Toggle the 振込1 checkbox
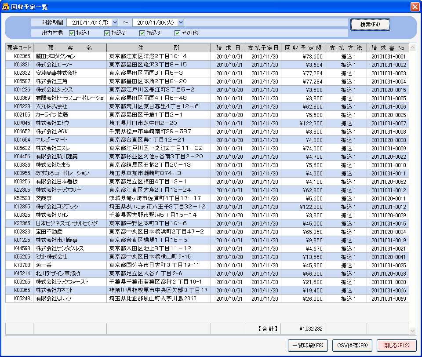This screenshot has width=422, height=357. 72,33
